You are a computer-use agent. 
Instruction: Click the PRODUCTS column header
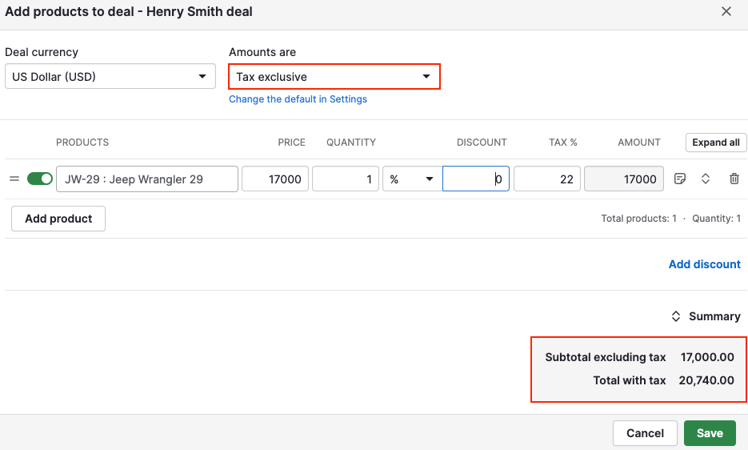(82, 143)
